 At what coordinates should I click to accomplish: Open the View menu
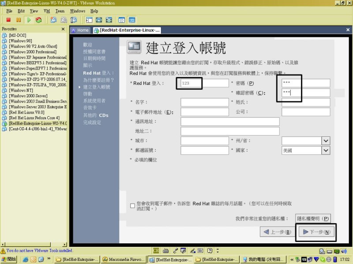coord(34,11)
